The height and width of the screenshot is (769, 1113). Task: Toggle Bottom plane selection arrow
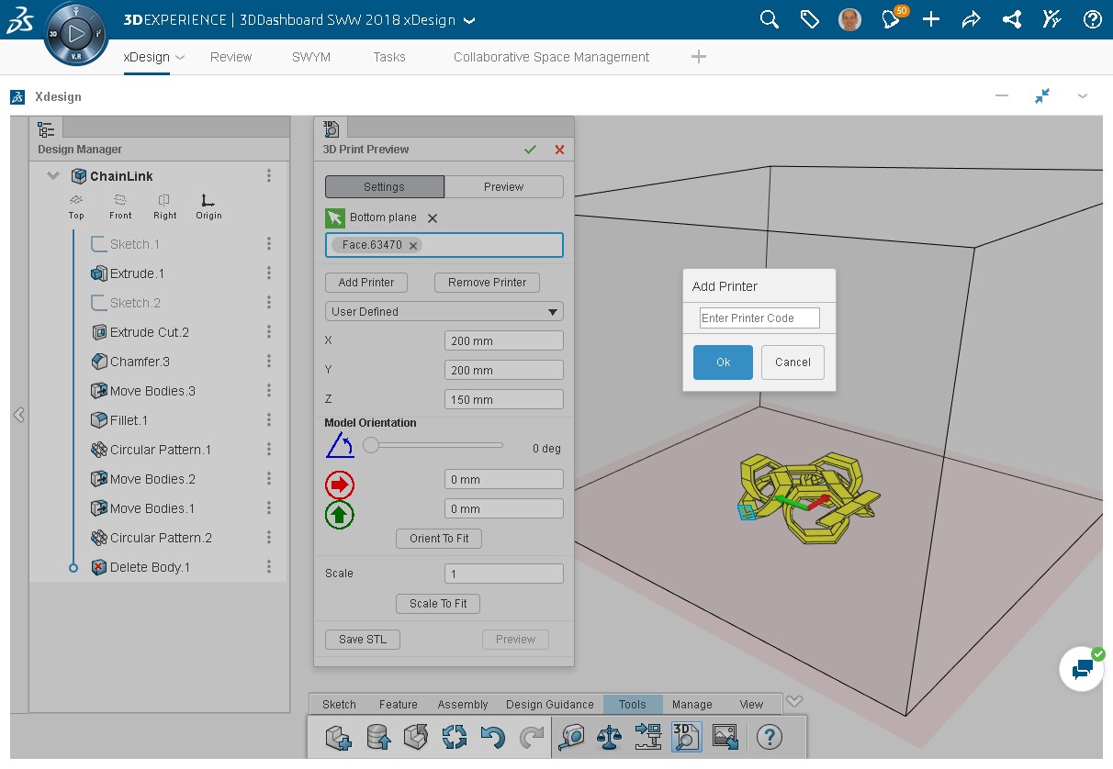point(335,218)
